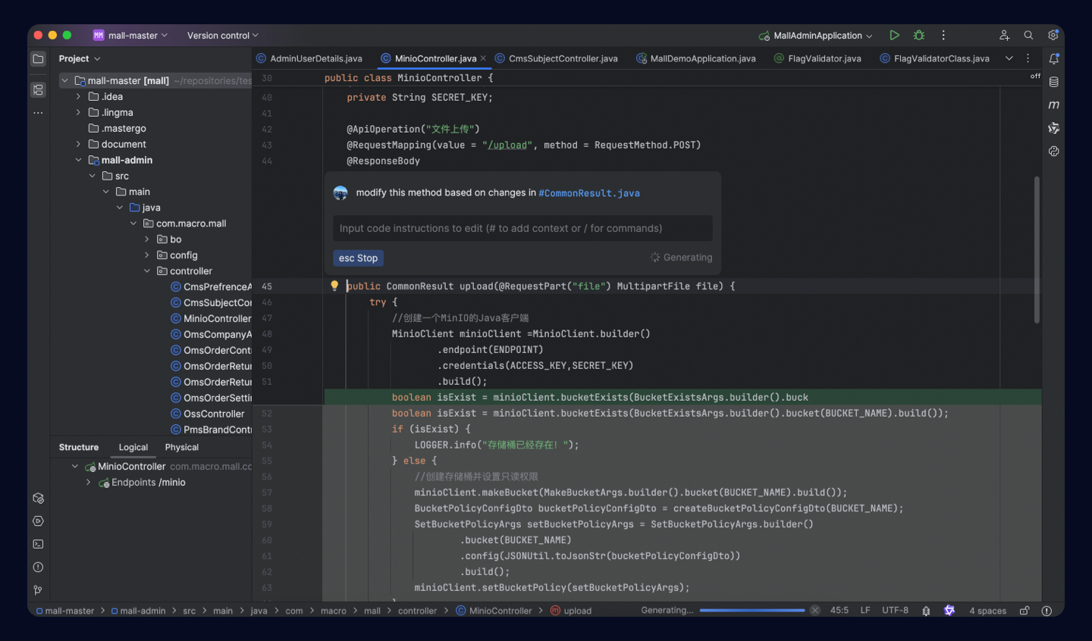Open the Python console tool window icon
1092x641 pixels.
coord(1053,151)
